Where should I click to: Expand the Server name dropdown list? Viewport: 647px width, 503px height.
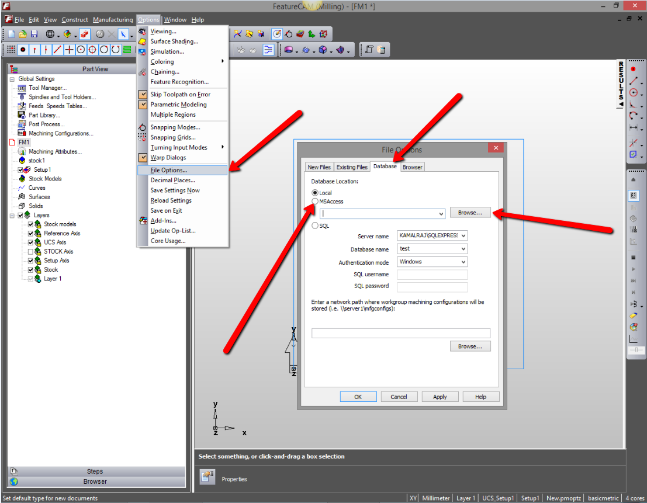465,236
